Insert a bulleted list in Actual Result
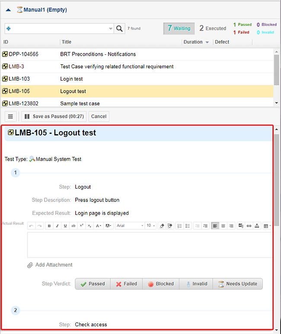Screen dimensions: 281x334 click(x=188, y=226)
